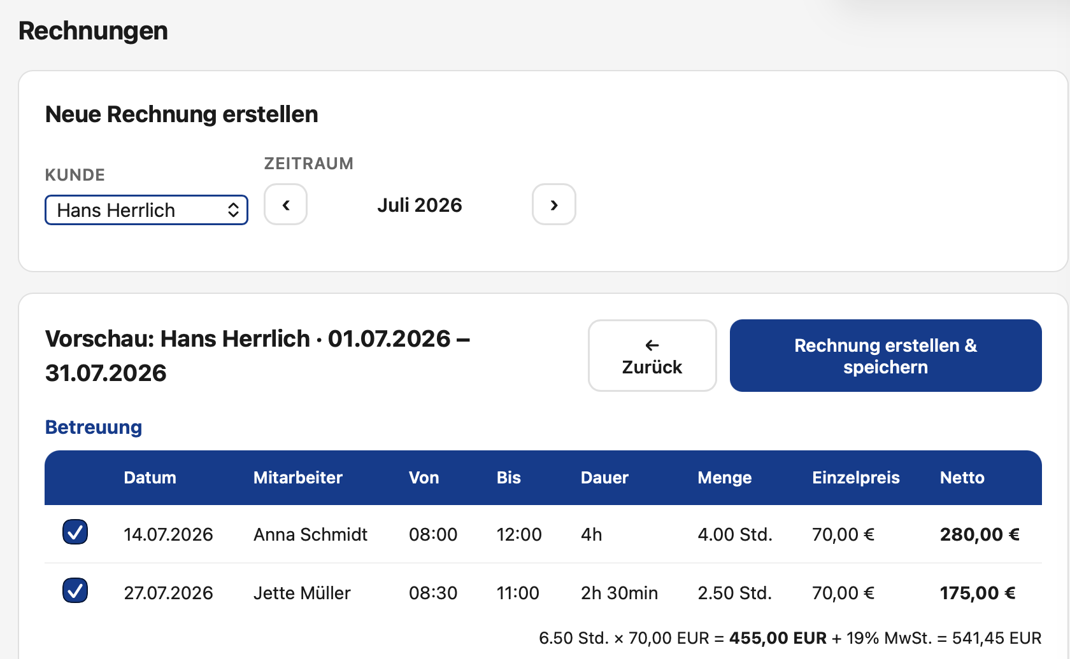The height and width of the screenshot is (659, 1070).
Task: Click the 70,00 € price in Jette Müller row
Action: (x=843, y=593)
